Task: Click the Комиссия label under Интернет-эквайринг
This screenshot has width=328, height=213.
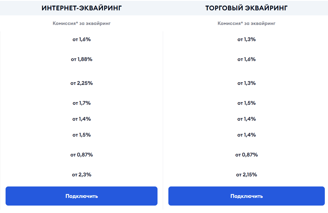Action: (82, 23)
